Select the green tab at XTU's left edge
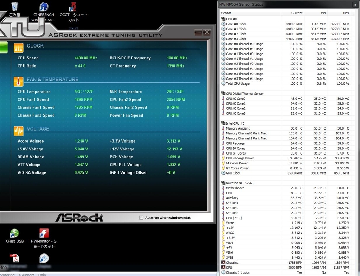The width and height of the screenshot is (360, 276). tap(4, 47)
